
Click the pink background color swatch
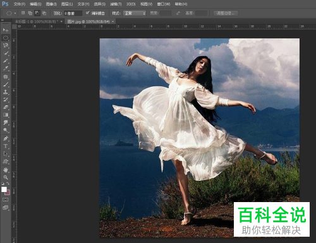8,193
